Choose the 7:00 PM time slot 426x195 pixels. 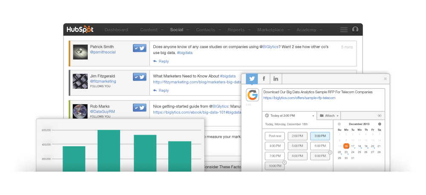[x=275, y=156]
